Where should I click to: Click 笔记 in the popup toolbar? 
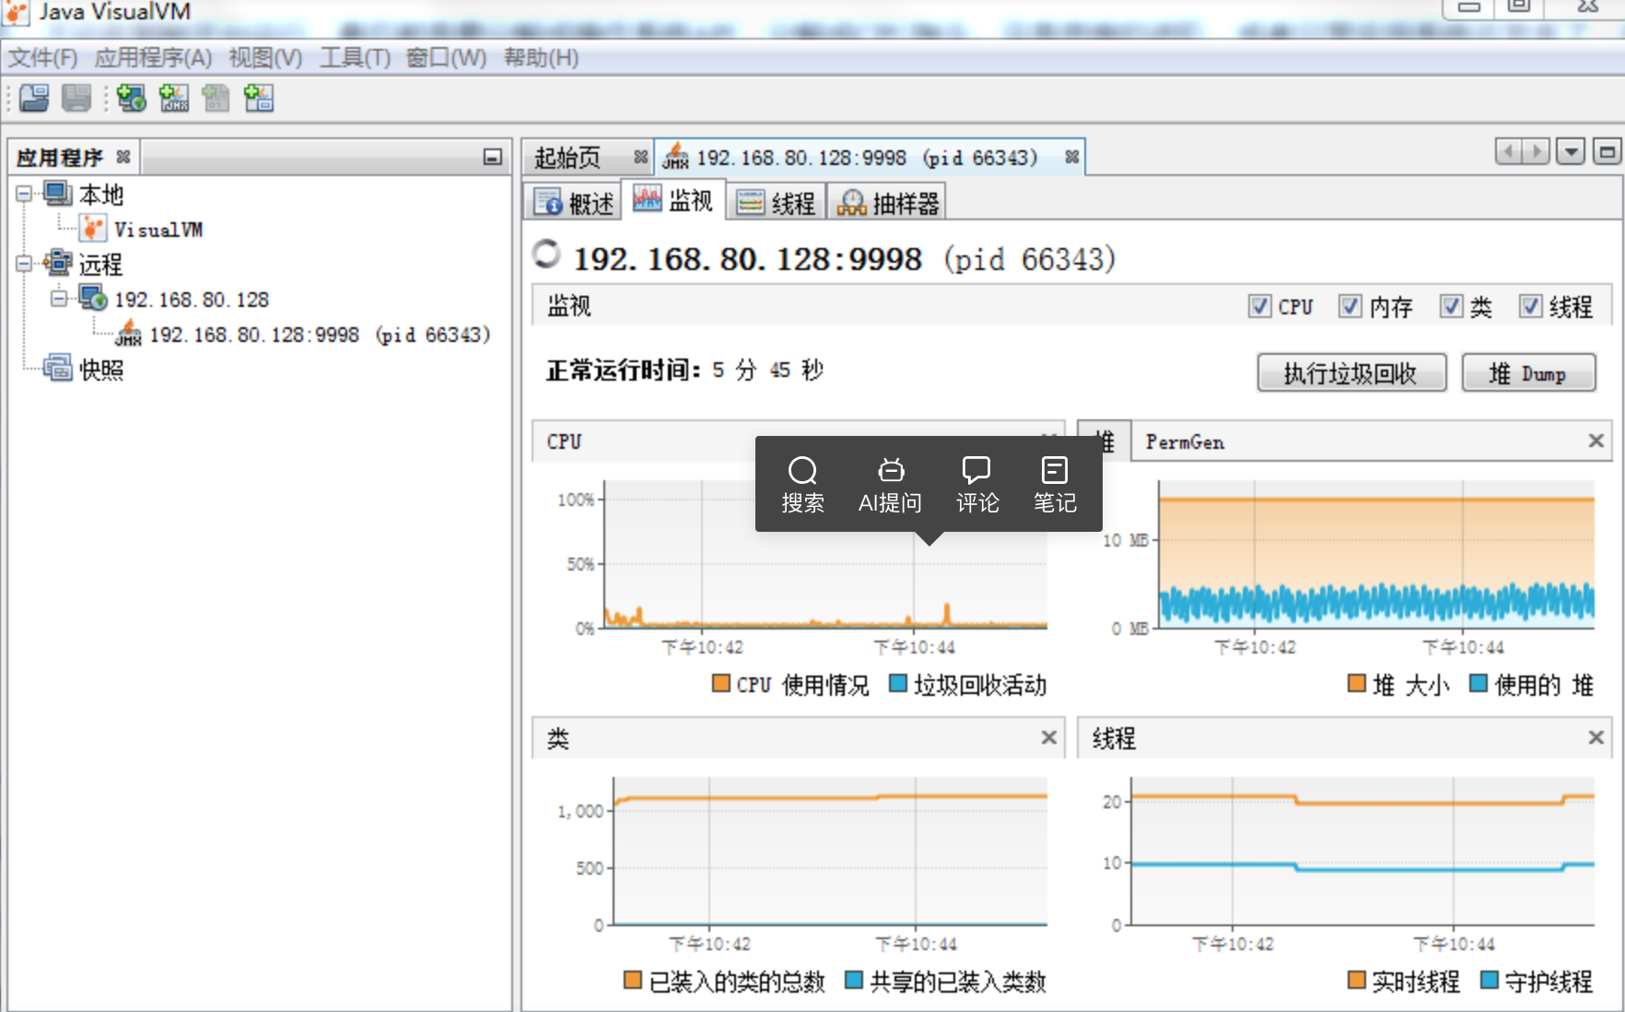[x=1055, y=485]
